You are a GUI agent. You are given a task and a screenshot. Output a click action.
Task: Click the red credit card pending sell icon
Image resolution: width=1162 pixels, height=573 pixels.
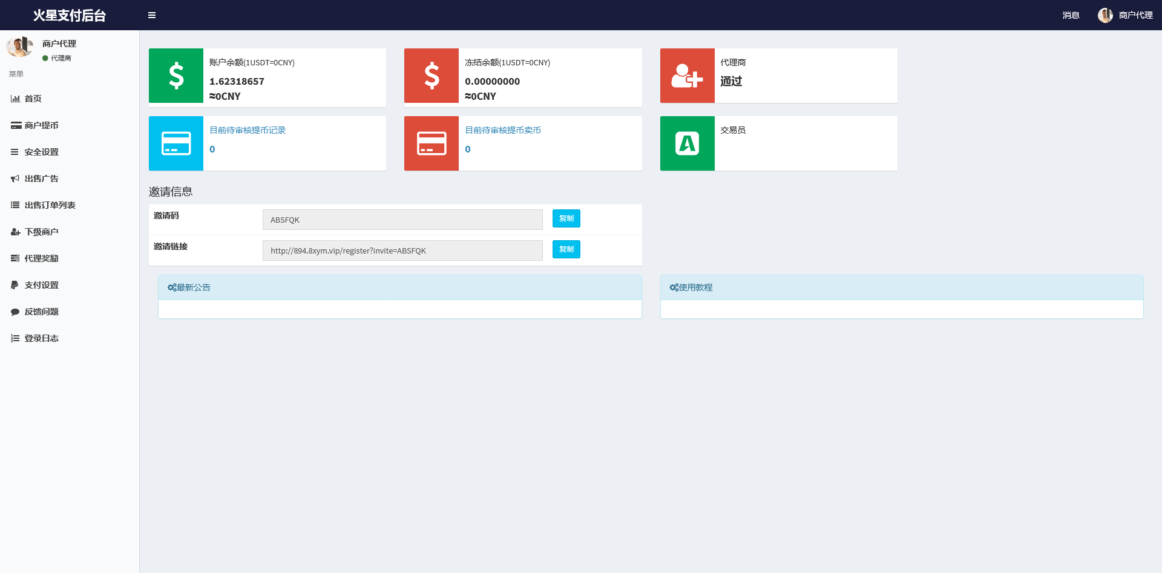(x=432, y=143)
